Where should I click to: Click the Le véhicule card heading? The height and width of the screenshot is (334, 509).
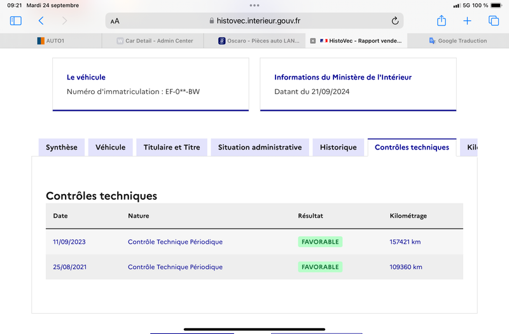(86, 77)
